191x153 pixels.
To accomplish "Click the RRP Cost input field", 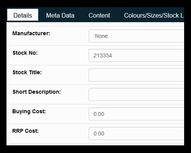I will tap(136, 133).
